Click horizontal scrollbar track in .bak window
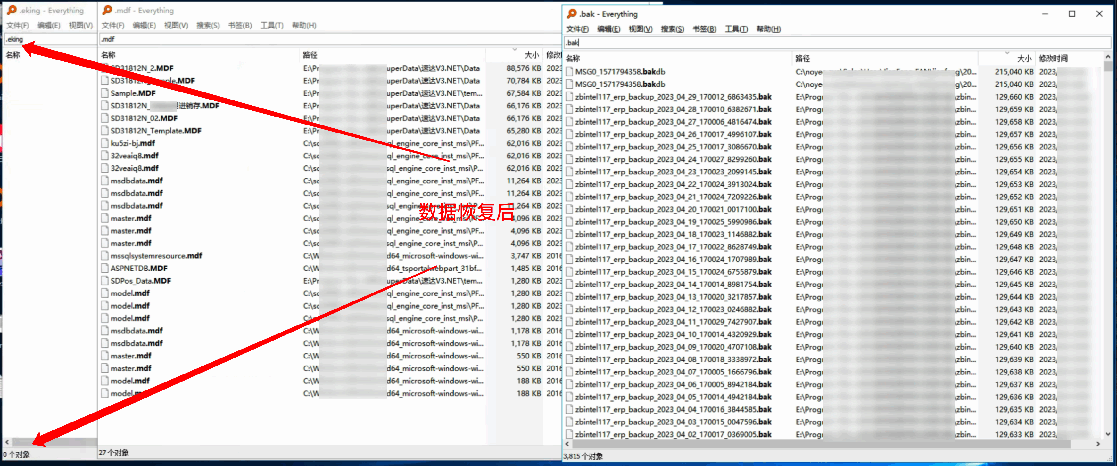 pos(1082,444)
